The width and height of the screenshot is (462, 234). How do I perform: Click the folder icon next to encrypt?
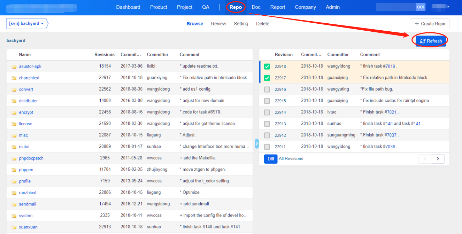[x=14, y=112]
